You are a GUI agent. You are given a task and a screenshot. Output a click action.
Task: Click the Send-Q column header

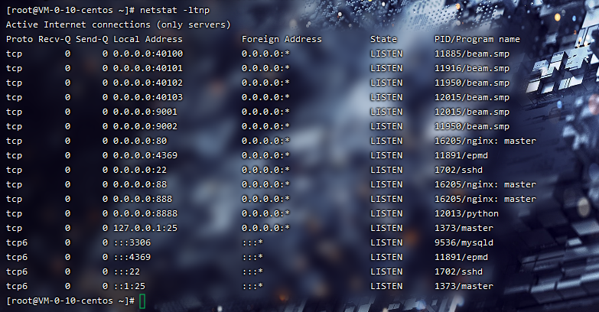[x=89, y=39]
